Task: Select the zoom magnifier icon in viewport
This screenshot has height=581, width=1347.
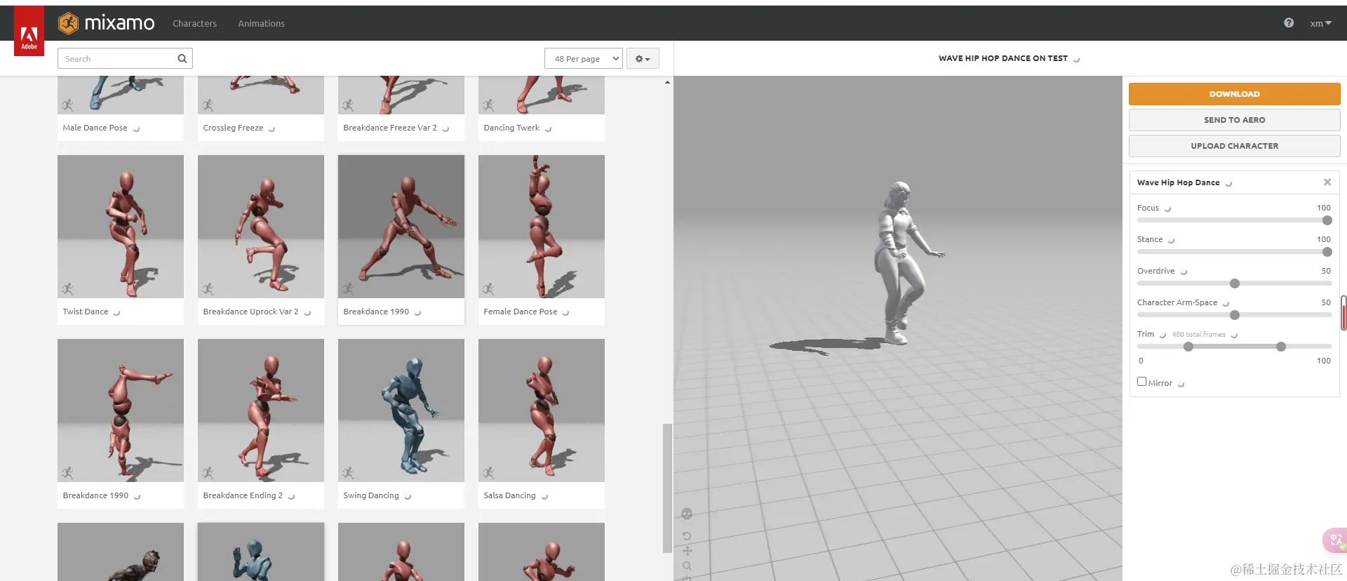Action: tap(687, 566)
